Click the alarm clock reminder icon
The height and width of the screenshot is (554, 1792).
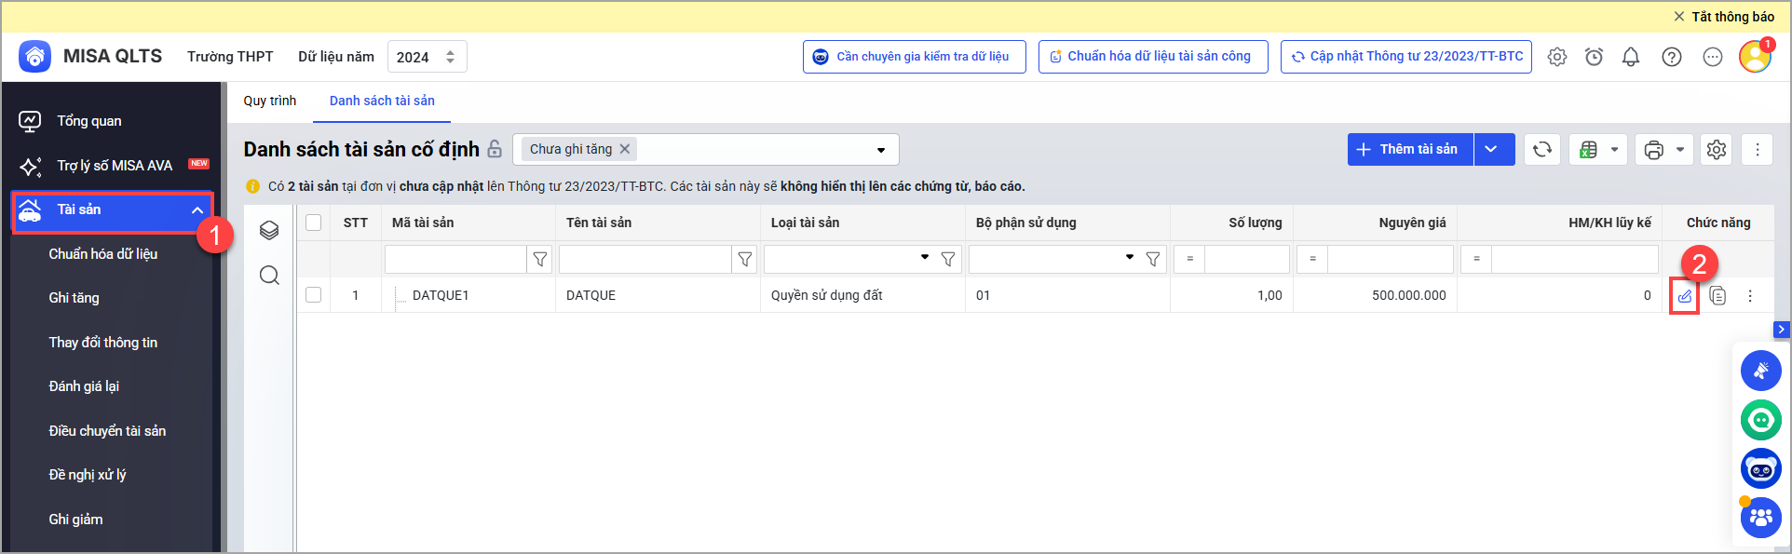[x=1594, y=57]
